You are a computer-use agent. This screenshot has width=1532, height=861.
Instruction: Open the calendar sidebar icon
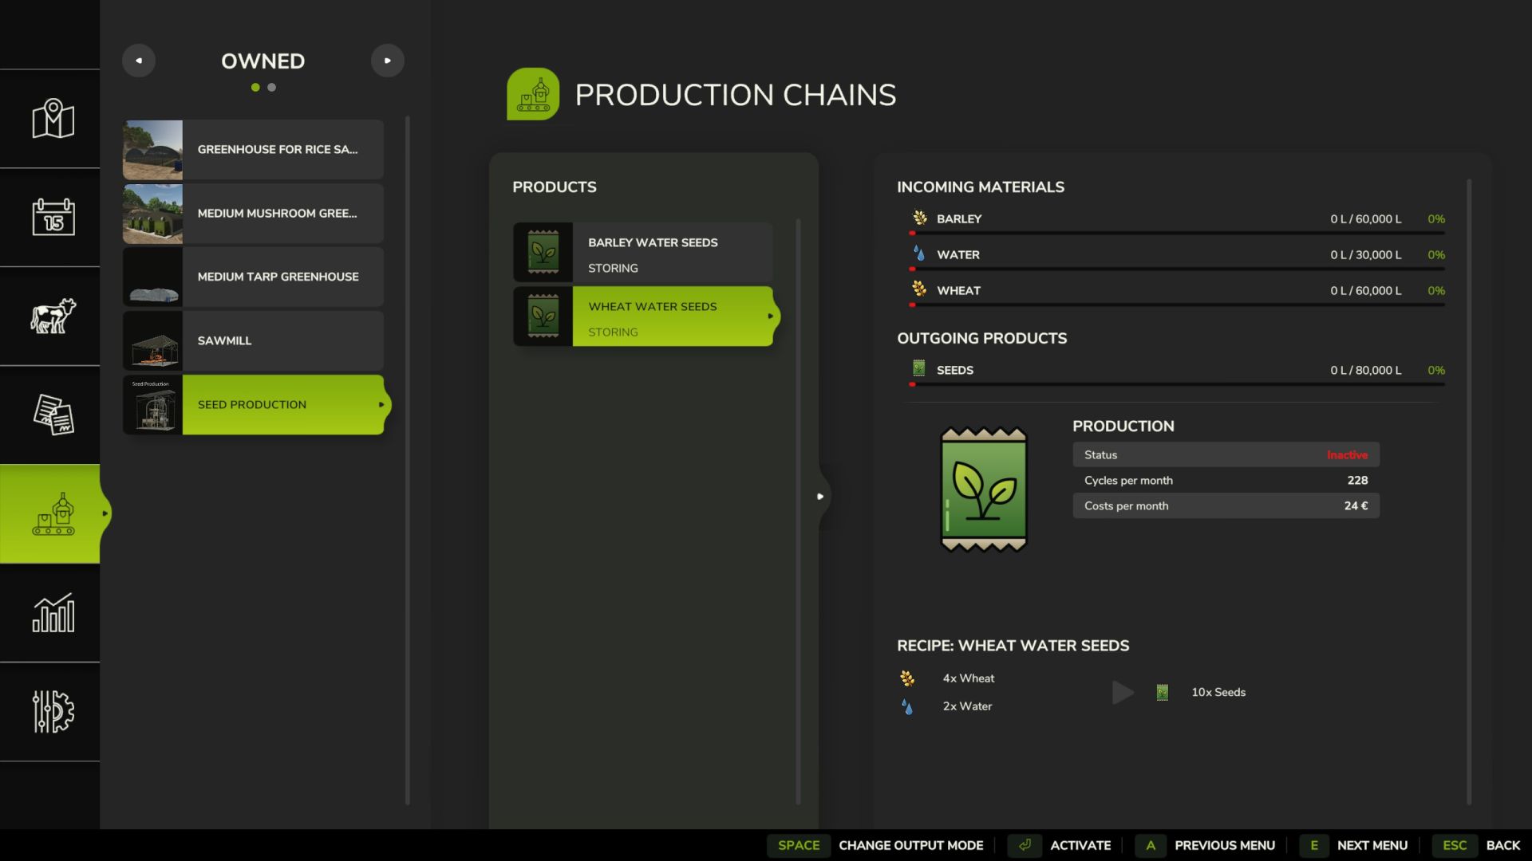[53, 217]
